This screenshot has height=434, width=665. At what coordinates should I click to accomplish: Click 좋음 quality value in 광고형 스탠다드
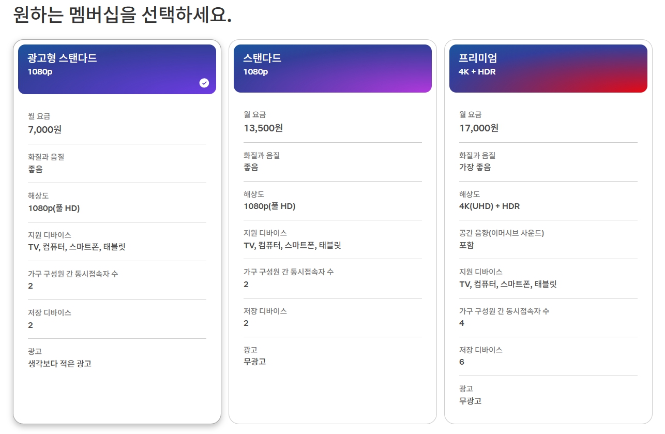point(35,169)
